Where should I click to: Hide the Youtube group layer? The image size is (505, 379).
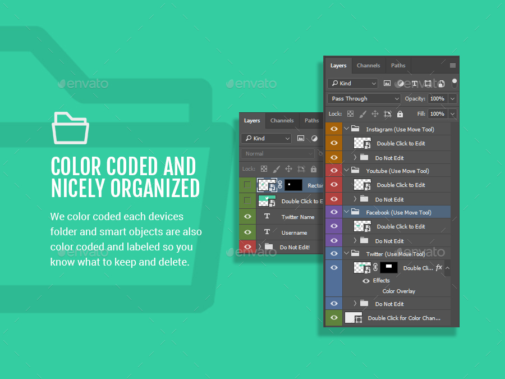coord(334,171)
